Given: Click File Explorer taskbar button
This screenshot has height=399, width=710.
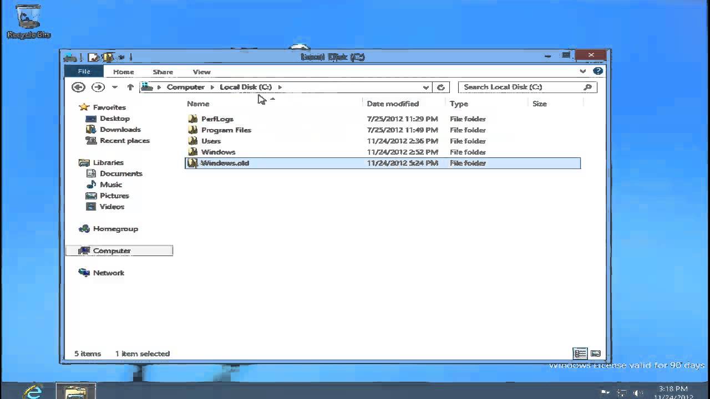Looking at the screenshot, I should (76, 391).
